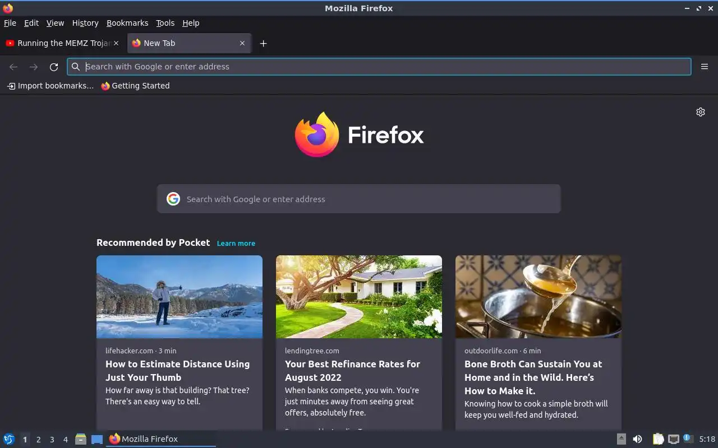Reload the current page

point(54,67)
